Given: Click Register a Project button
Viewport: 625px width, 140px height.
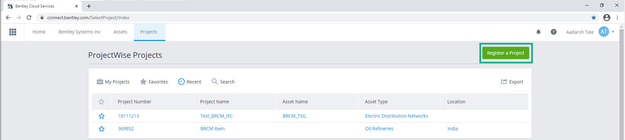Looking at the screenshot, I should (x=506, y=53).
